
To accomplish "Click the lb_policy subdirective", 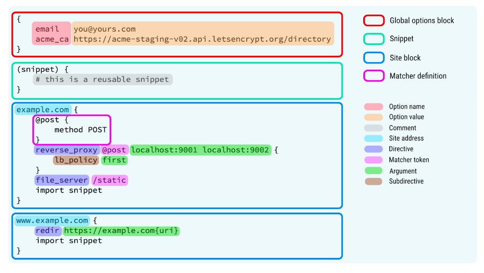I will click(76, 160).
